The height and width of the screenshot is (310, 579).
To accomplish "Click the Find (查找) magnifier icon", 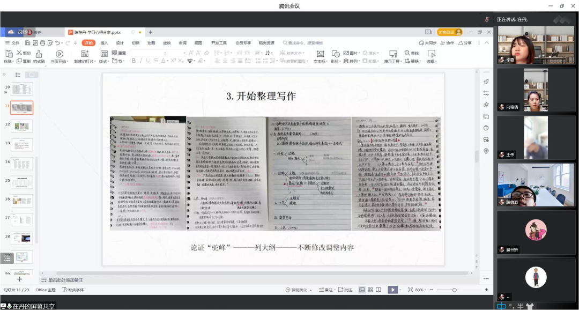I will (x=406, y=53).
